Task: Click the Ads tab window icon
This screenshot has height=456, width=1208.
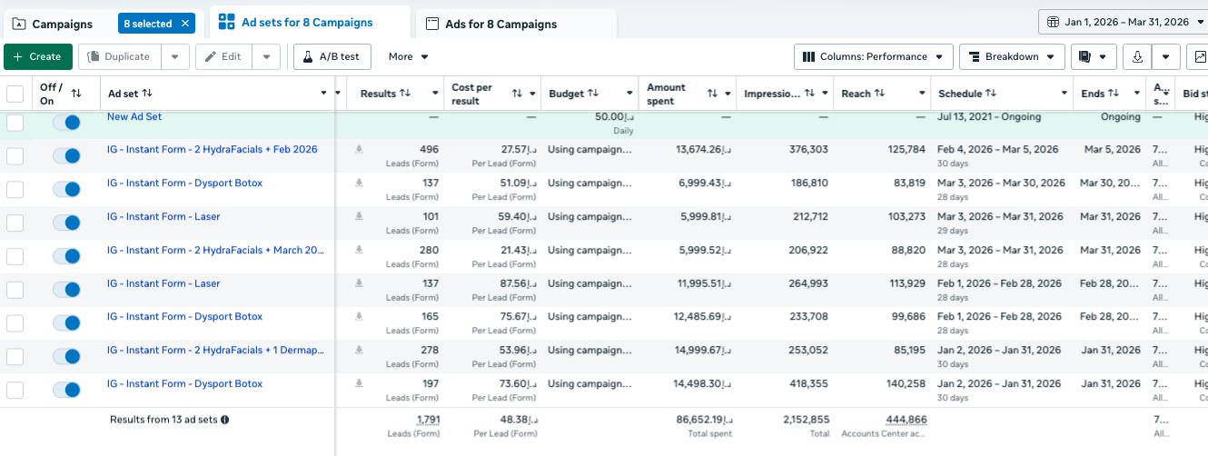Action: [x=432, y=24]
